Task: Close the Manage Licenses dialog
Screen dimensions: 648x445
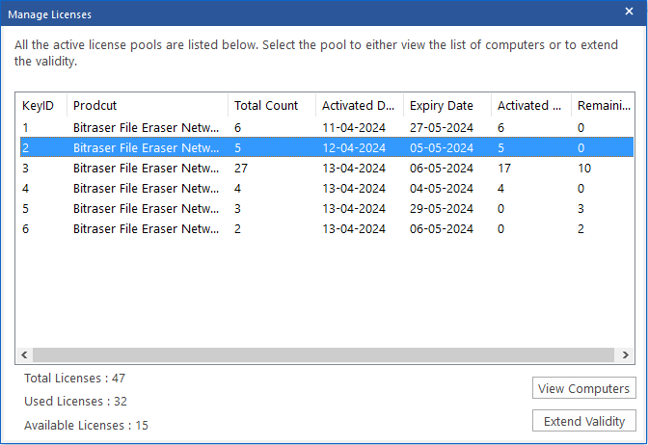Action: pos(629,12)
